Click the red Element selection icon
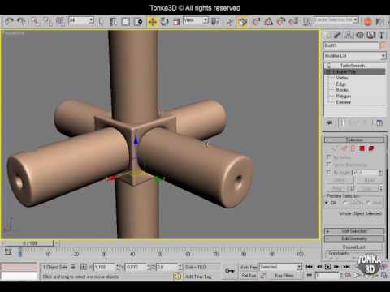The image size is (390, 292). [371, 148]
